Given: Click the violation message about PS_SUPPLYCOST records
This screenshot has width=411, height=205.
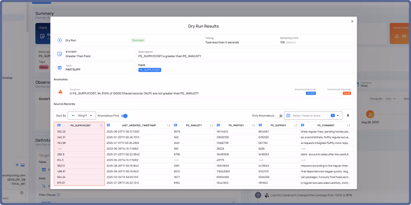Looking at the screenshot, I should click(x=134, y=93).
